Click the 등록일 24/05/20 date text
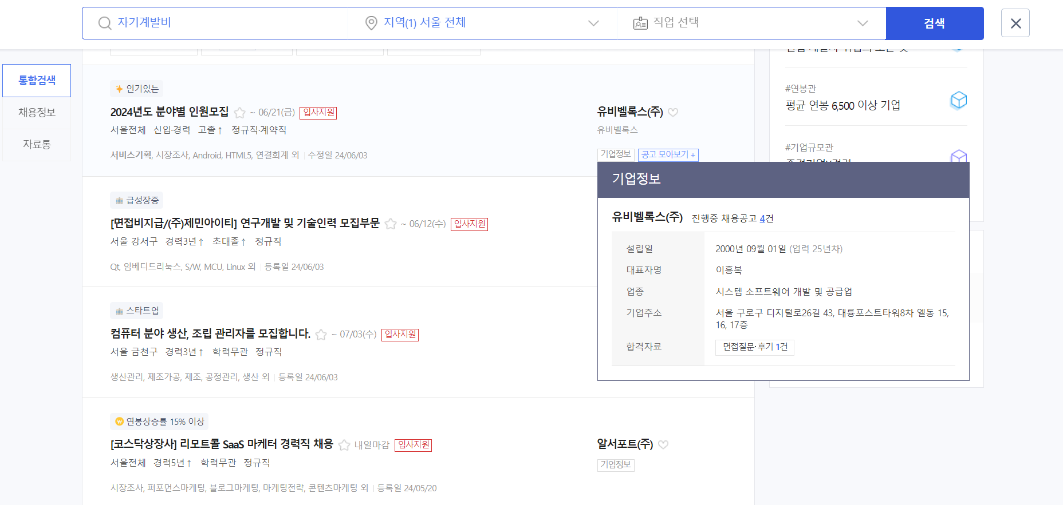The width and height of the screenshot is (1063, 505). click(407, 488)
